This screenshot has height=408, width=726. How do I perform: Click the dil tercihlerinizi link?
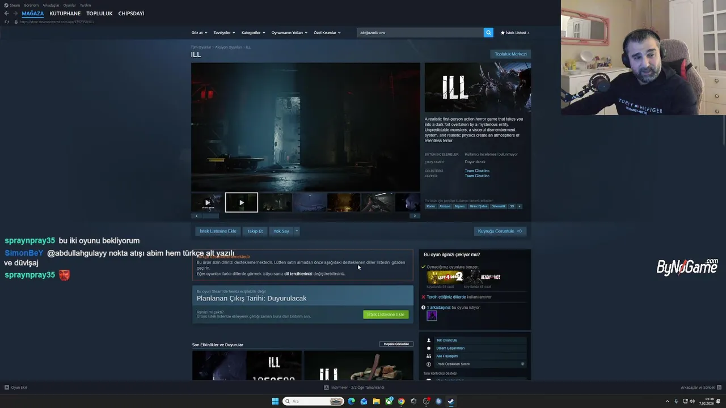[298, 274]
